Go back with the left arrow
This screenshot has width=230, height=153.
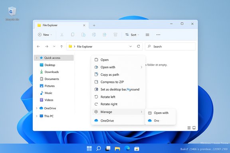coord(38,46)
